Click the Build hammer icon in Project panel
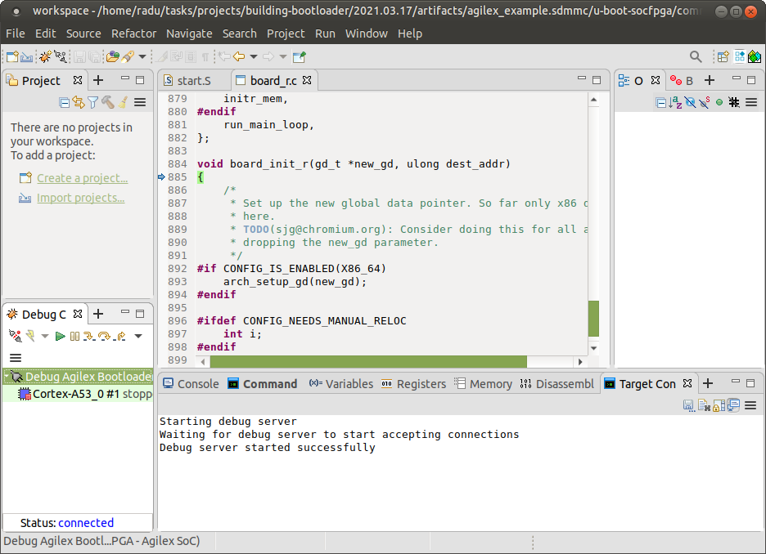This screenshot has height=554, width=766. pos(107,102)
